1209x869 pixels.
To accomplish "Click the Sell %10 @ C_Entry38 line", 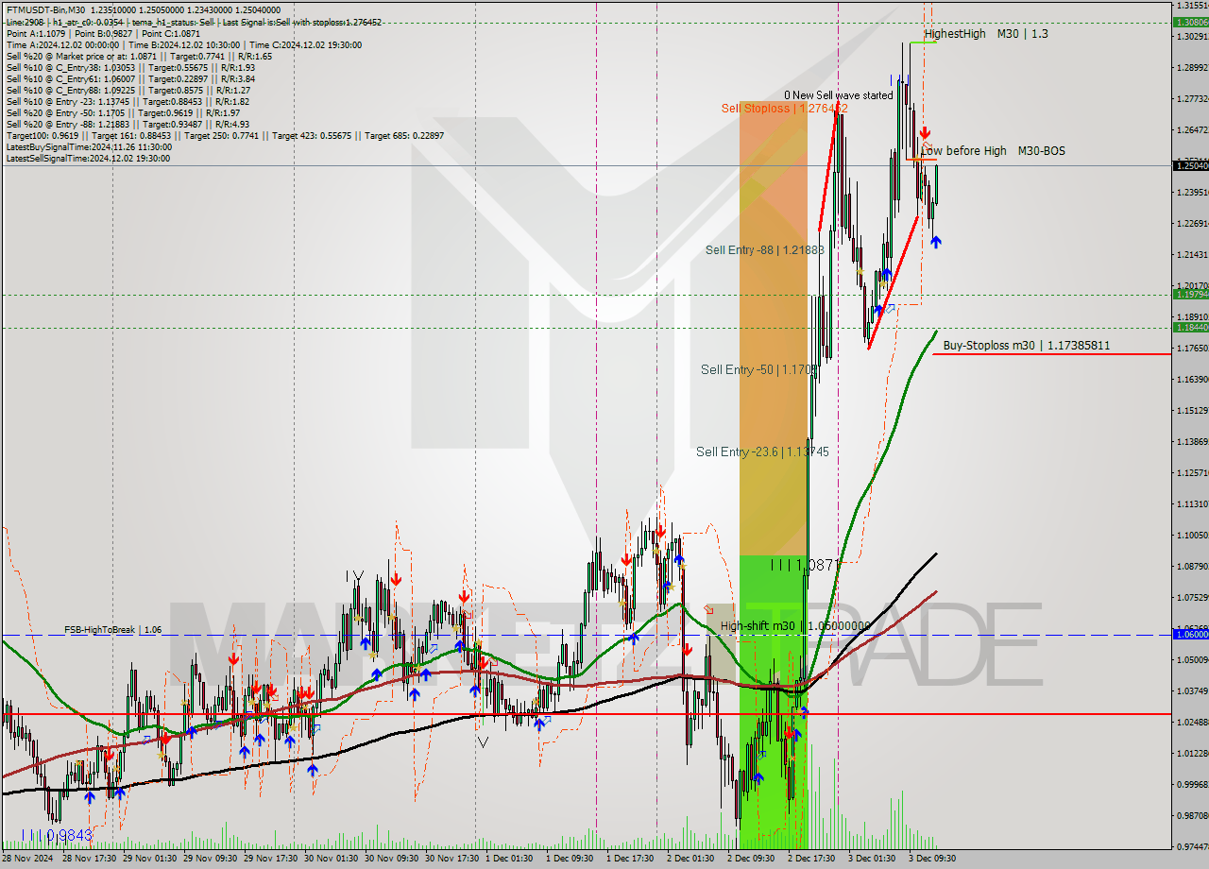I will pos(130,67).
